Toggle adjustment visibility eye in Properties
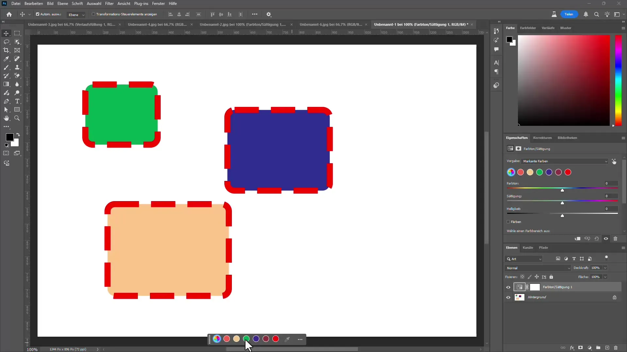627x352 pixels. pos(606,239)
